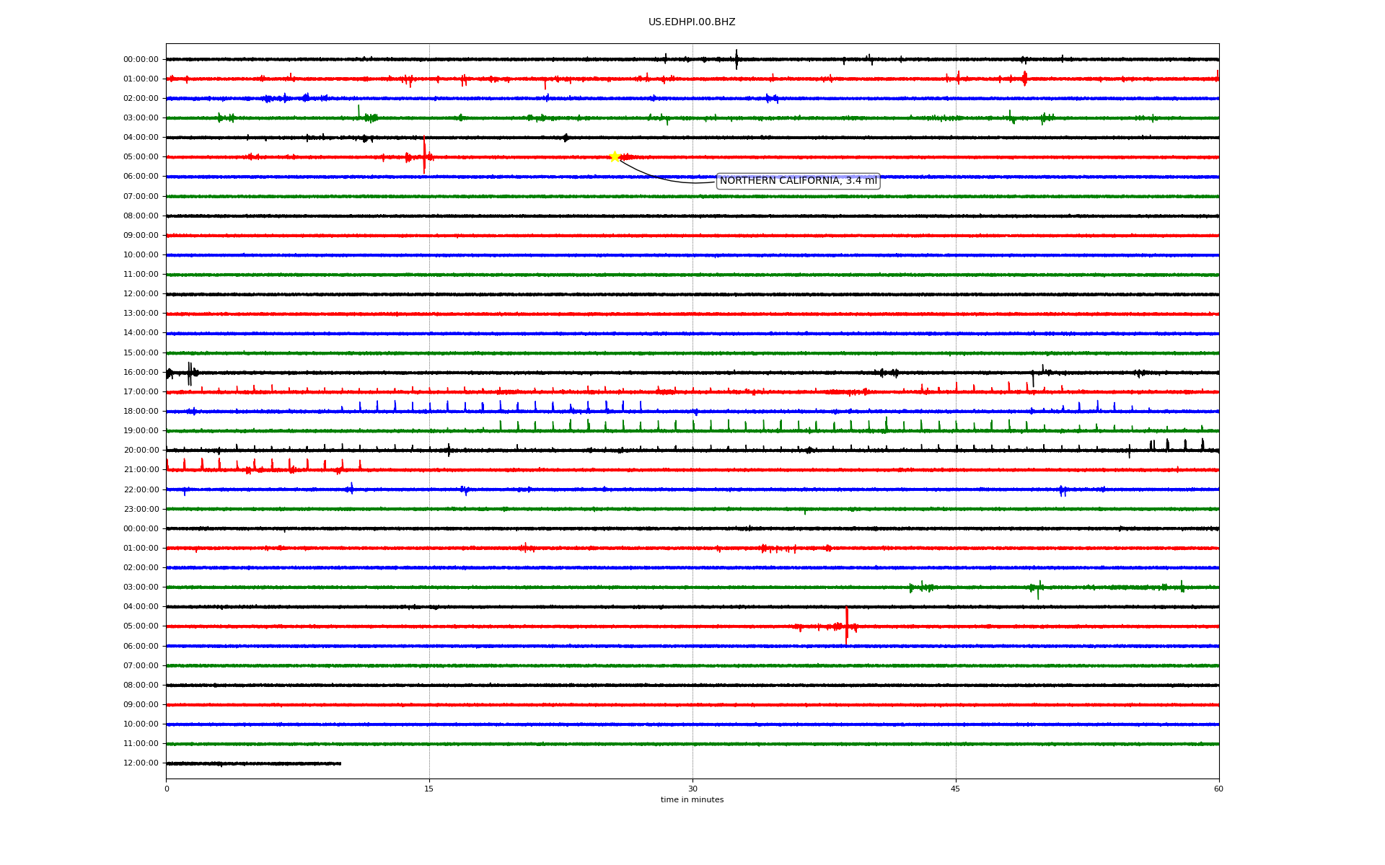Click the 45 minute x-axis tick label

pos(956,789)
